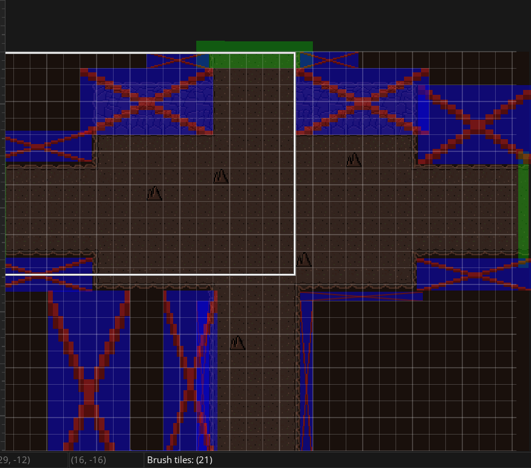Click the small X tile left of the green strip

177,60
